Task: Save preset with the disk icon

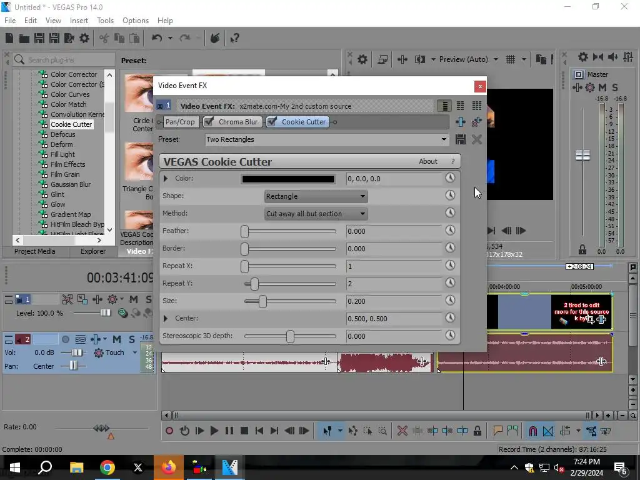Action: pos(461,139)
